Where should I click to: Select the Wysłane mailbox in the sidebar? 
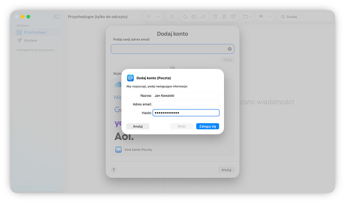pos(31,40)
